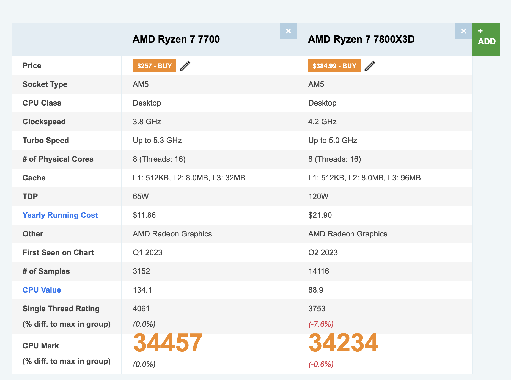Select the AMD Ryzen 7 7800X3D heading
This screenshot has height=380, width=511.
tap(361, 39)
